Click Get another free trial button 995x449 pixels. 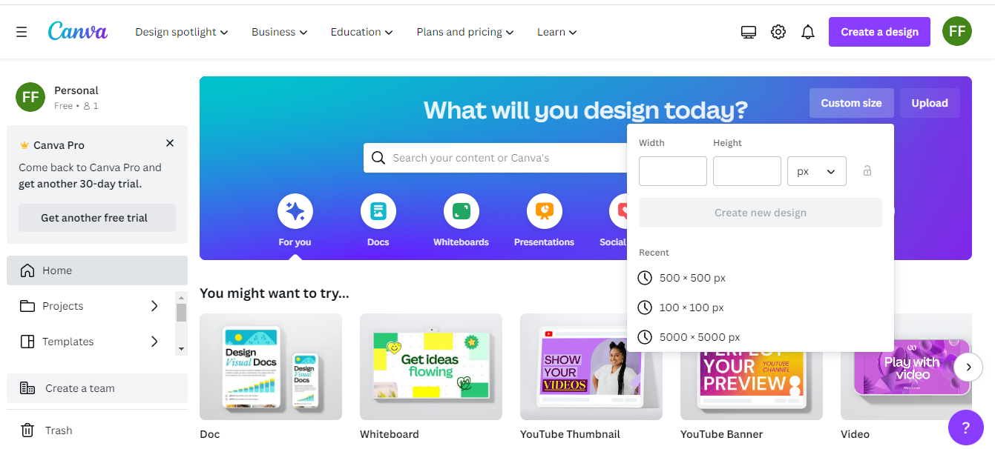tap(97, 218)
